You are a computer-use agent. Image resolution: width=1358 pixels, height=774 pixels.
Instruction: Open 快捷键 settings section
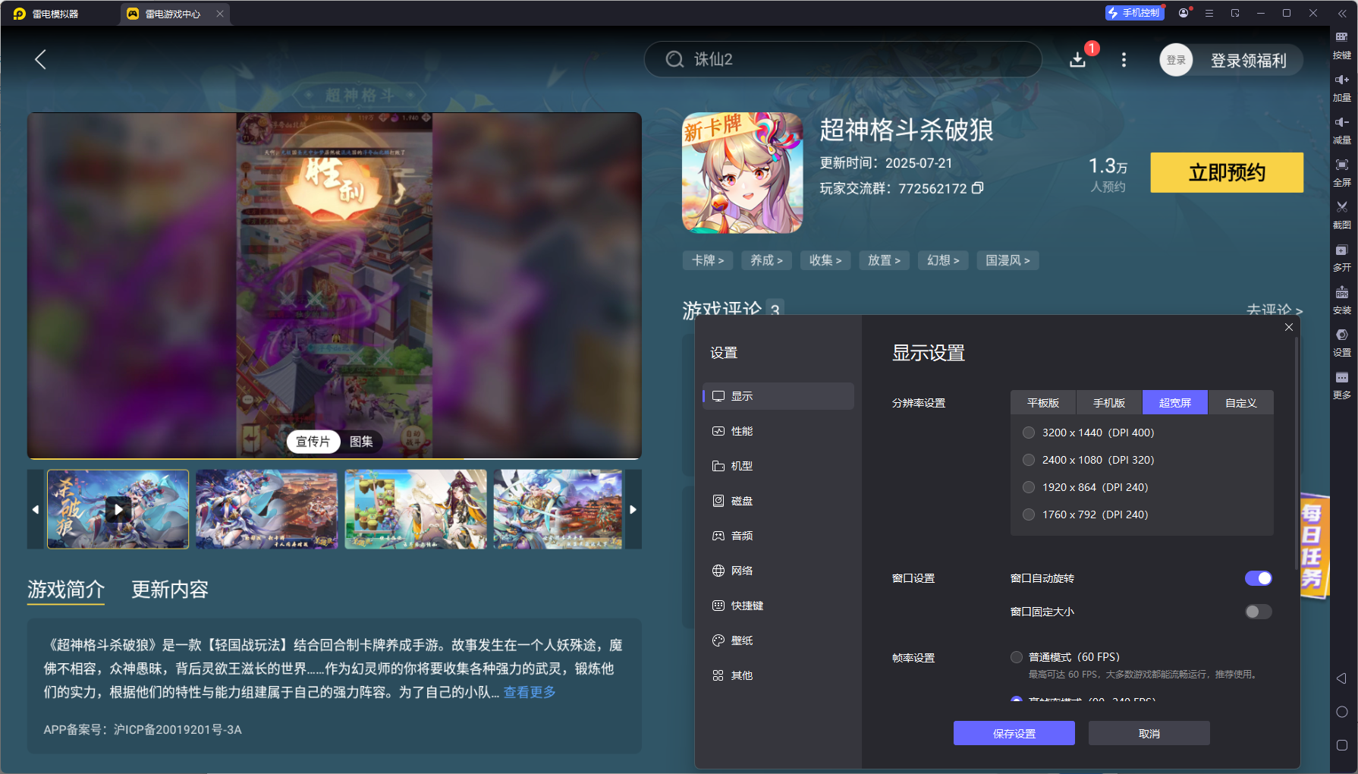[x=778, y=606]
